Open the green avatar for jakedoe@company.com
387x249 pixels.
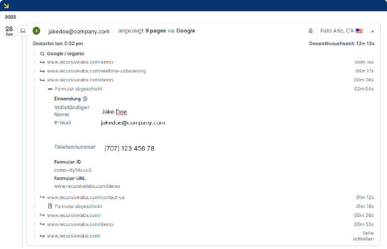37,30
